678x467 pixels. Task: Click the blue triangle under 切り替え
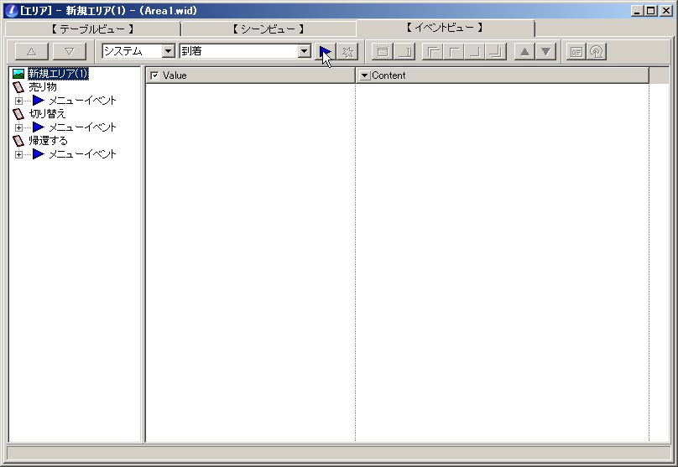pyautogui.click(x=39, y=127)
